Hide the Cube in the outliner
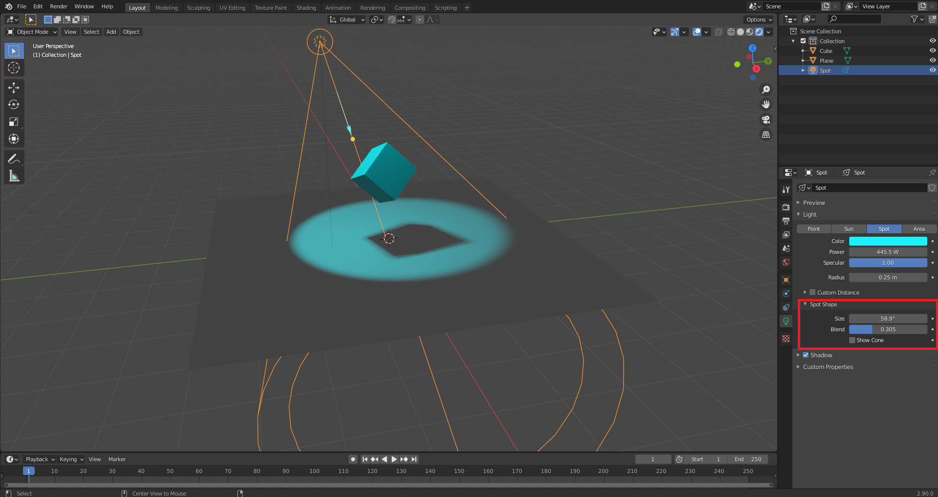This screenshot has height=497, width=938. pos(932,51)
